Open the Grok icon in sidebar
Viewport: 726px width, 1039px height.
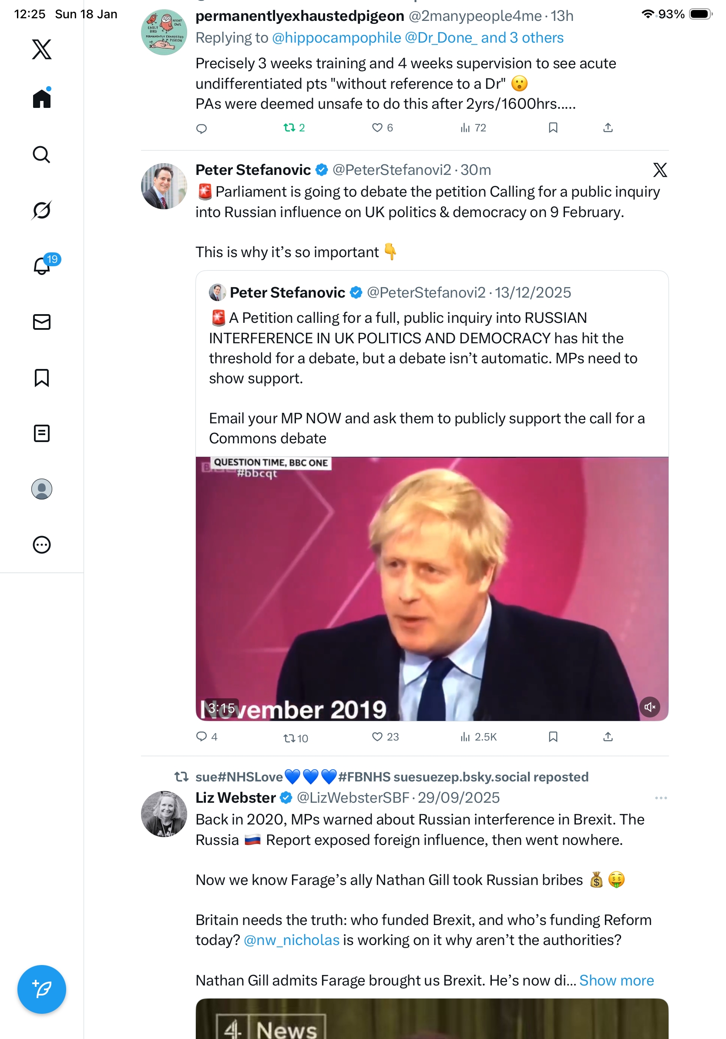click(42, 210)
